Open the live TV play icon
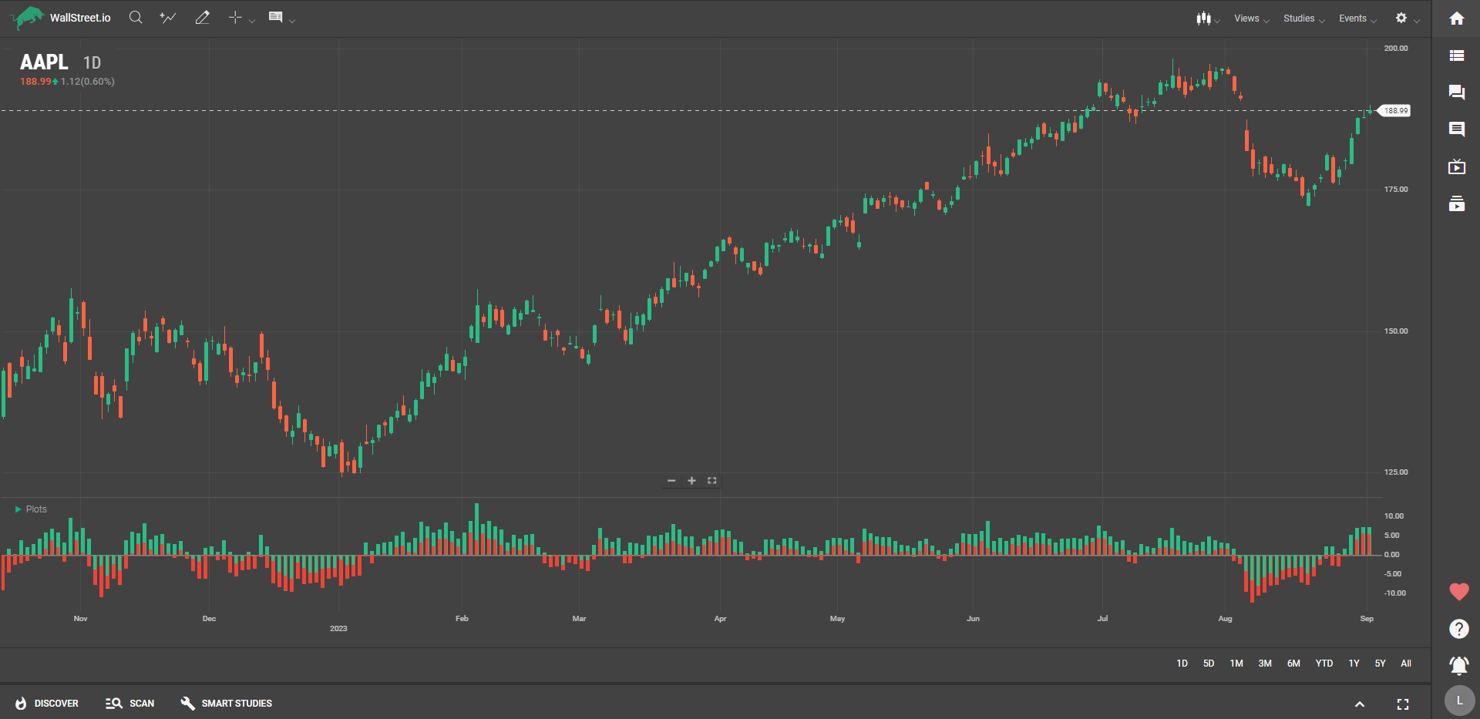The image size is (1480, 719). pos(1457,166)
